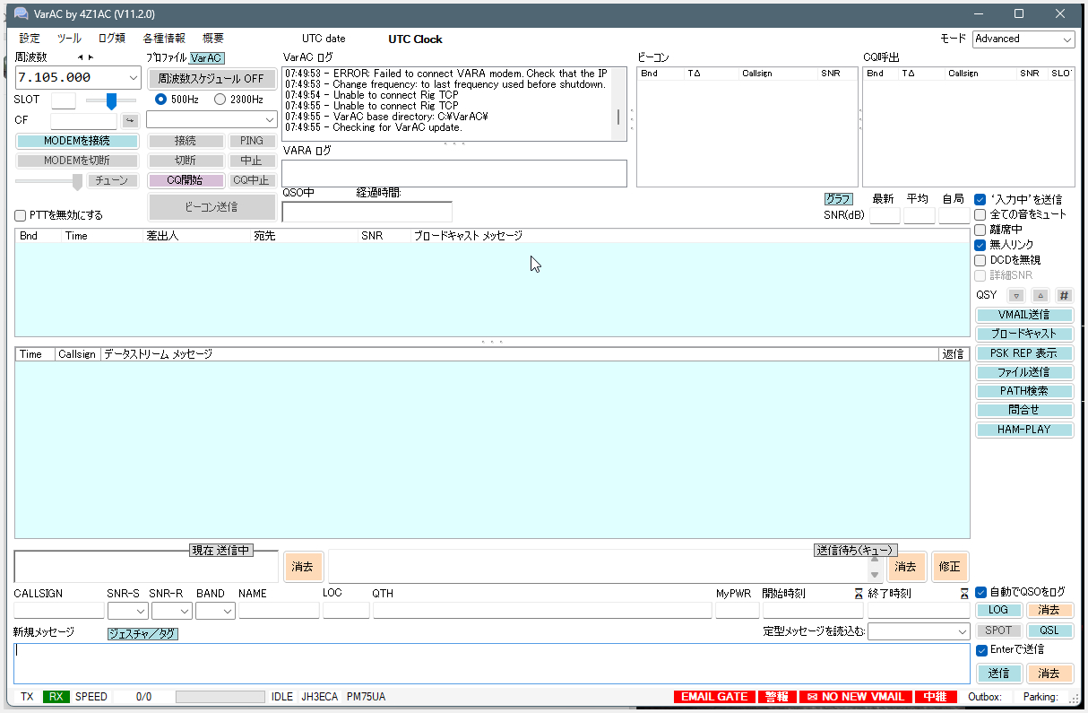Image resolution: width=1088 pixels, height=713 pixels.
Task: Open the frequency 7.105.000 dropdown
Action: coord(134,78)
